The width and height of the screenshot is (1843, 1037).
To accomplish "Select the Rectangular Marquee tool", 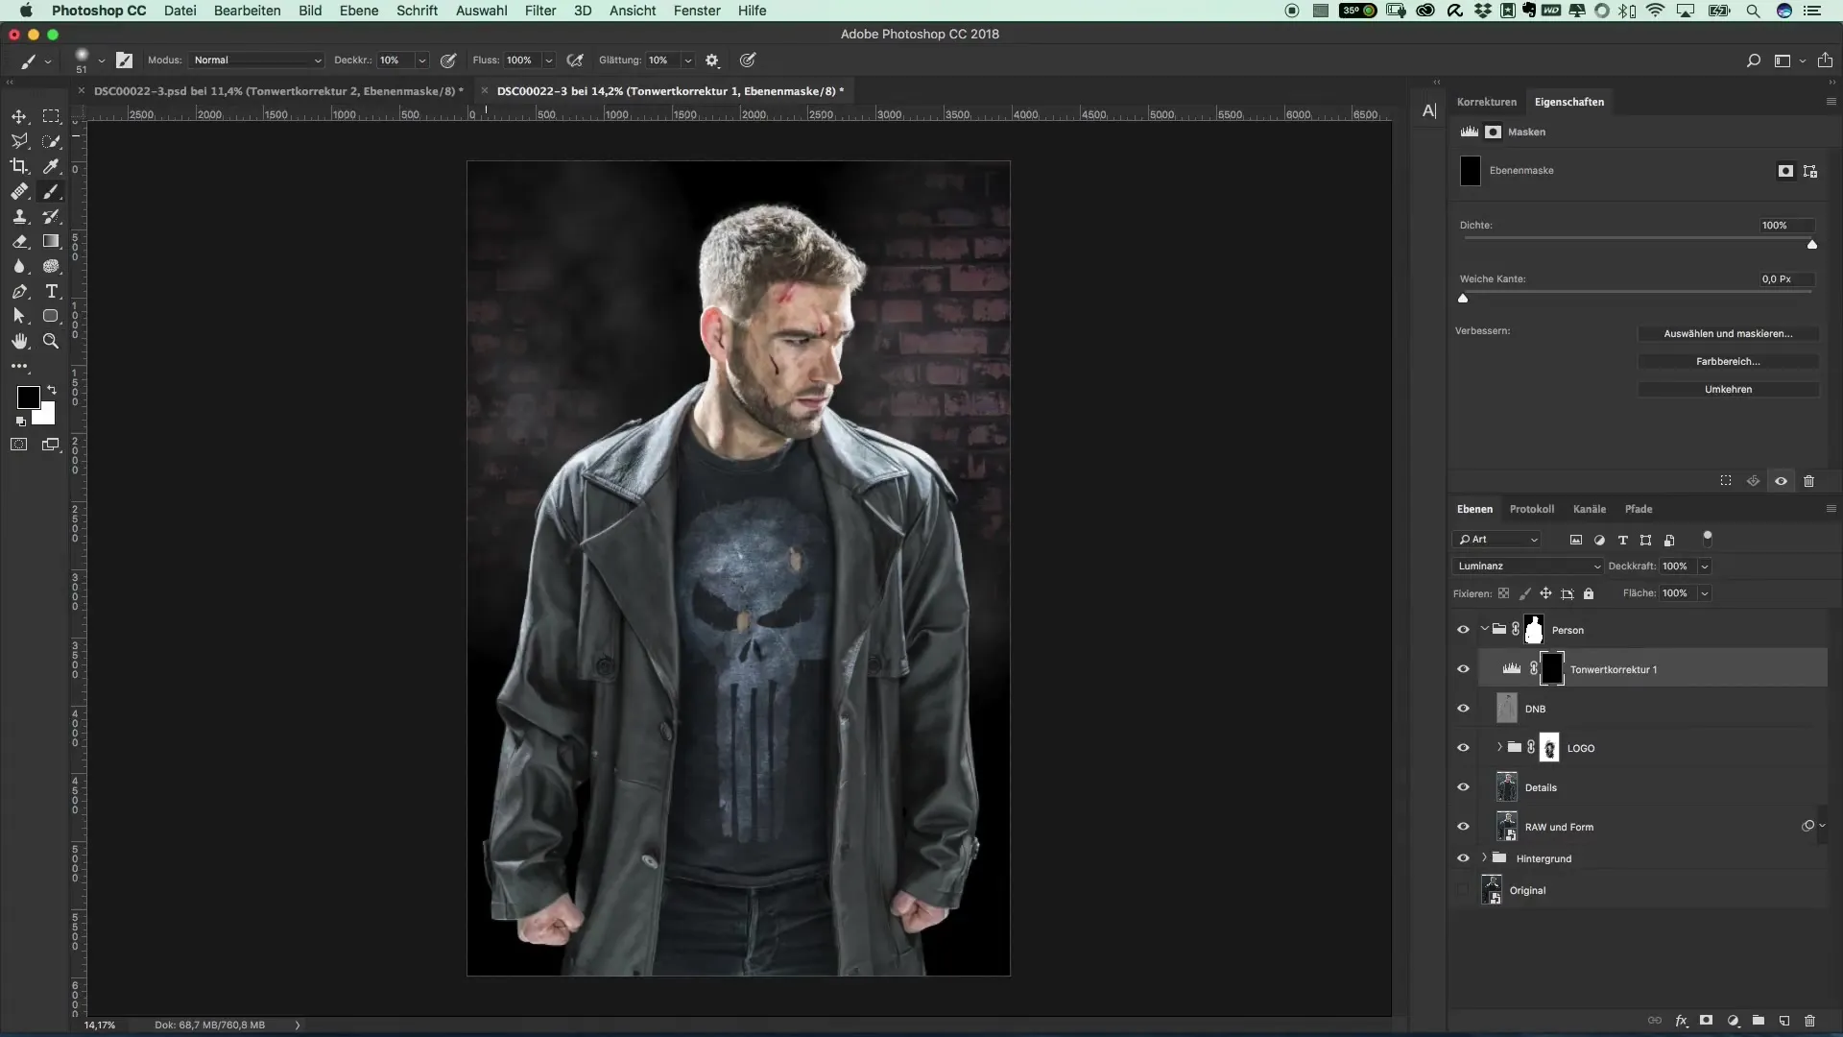I will pos(51,116).
